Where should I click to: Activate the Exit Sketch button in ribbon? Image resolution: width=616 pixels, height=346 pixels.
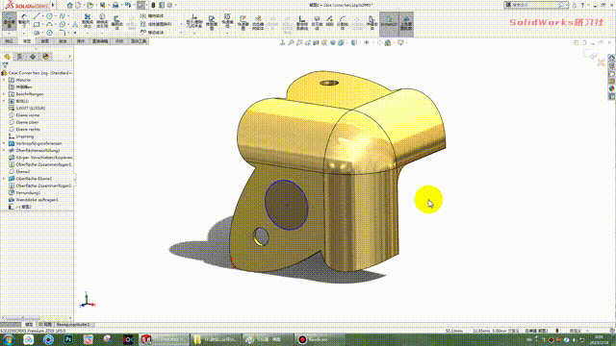click(9, 22)
